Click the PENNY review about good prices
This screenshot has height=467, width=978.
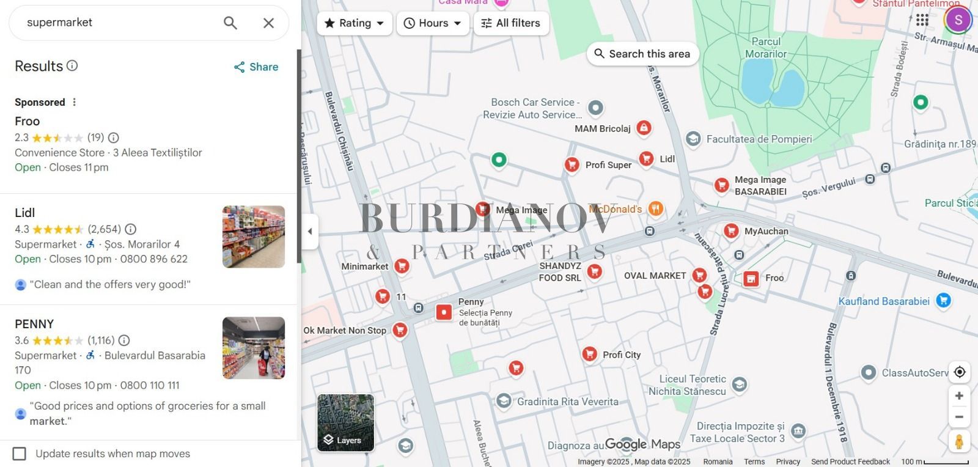point(147,413)
